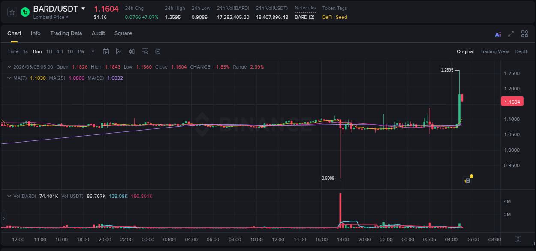This screenshot has width=536, height=251.
Task: Expand more time intervals dropdown arrow
Action: tap(93, 51)
